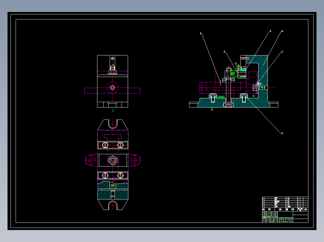Click green revision row in title block
The height and width of the screenshot is (242, 324).
(270, 217)
